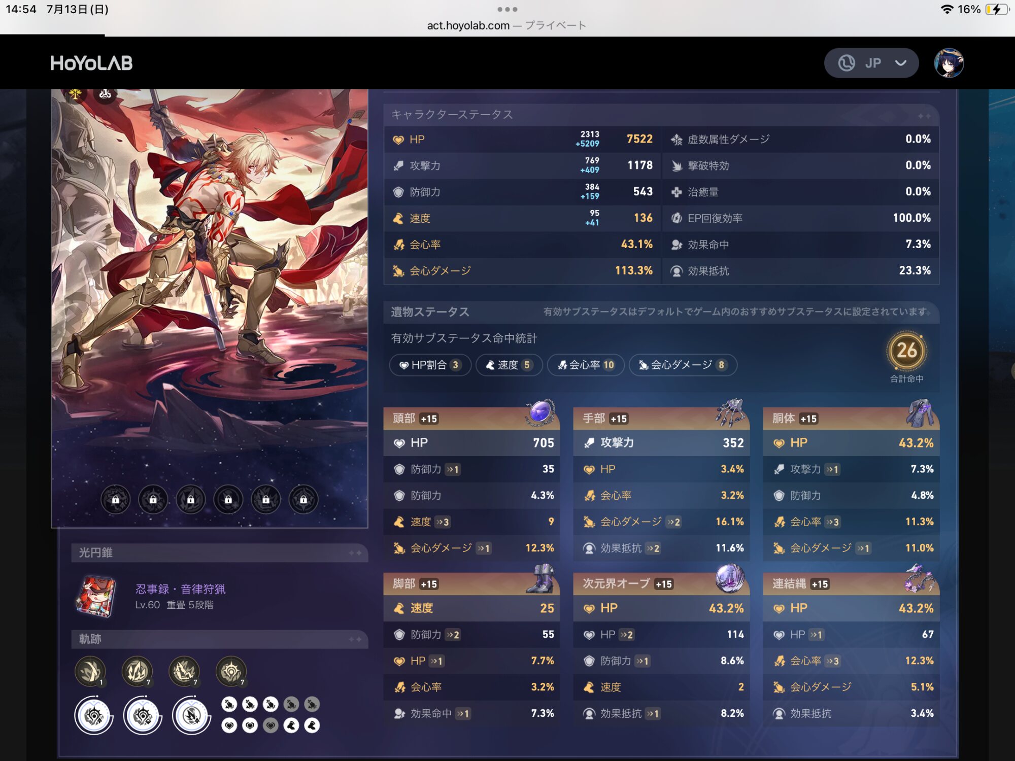Click the hands relic 会心ダメージ 16.1% substat
The width and height of the screenshot is (1015, 761).
tap(661, 522)
